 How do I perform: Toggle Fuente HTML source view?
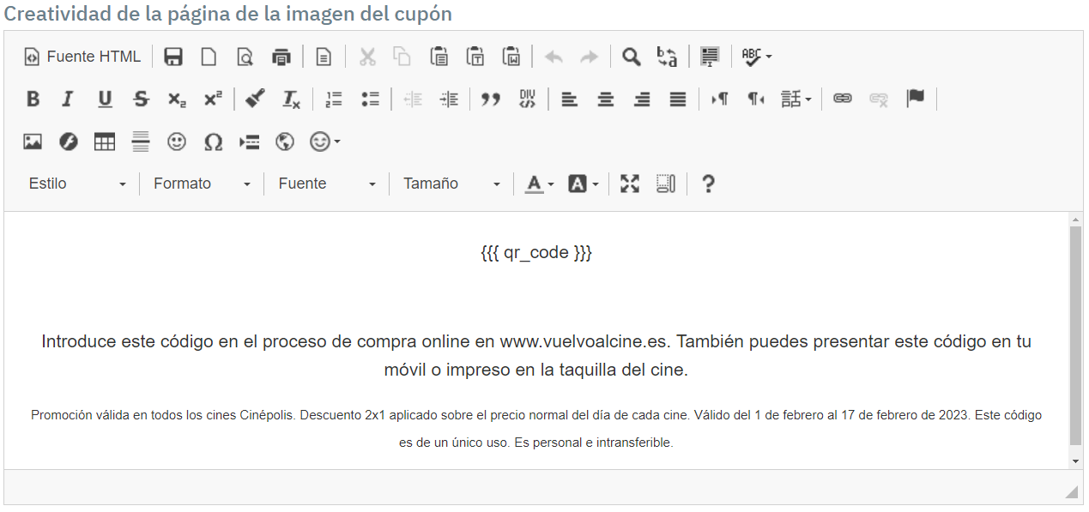[82, 57]
